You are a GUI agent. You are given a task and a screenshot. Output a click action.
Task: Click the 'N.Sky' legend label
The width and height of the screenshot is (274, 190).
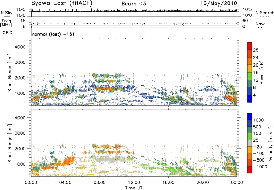point(7,13)
